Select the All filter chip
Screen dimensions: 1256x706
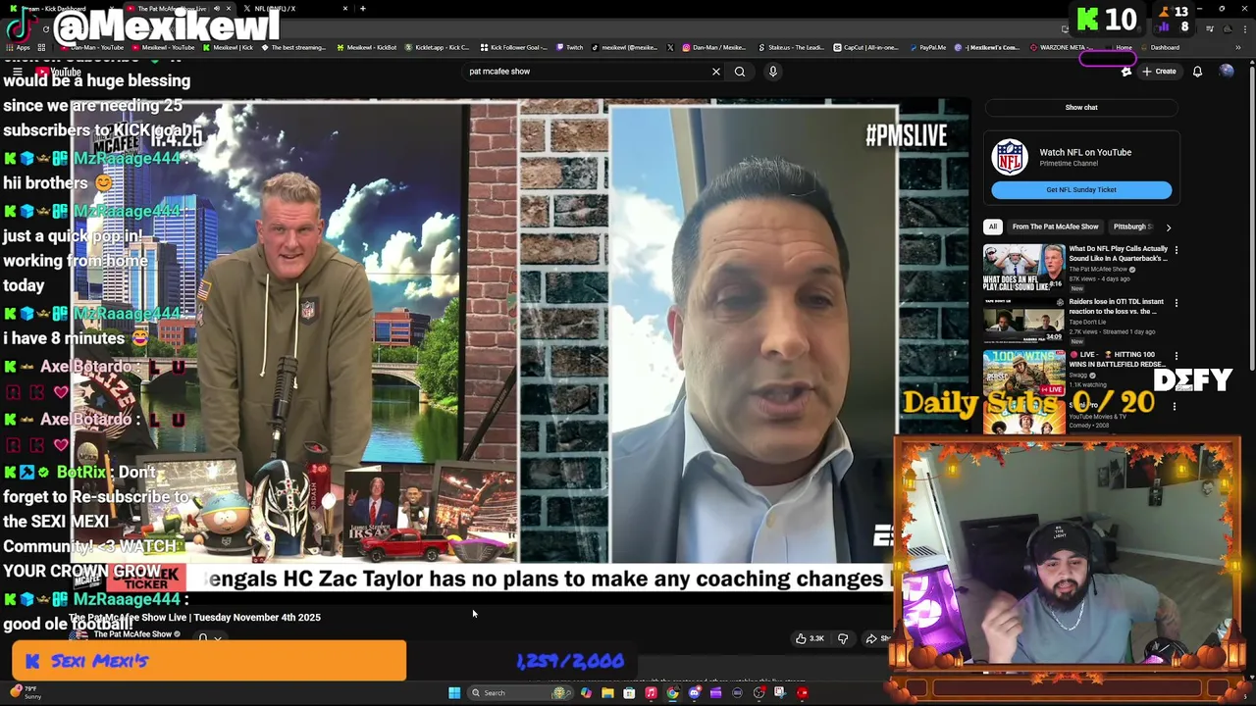pos(992,227)
